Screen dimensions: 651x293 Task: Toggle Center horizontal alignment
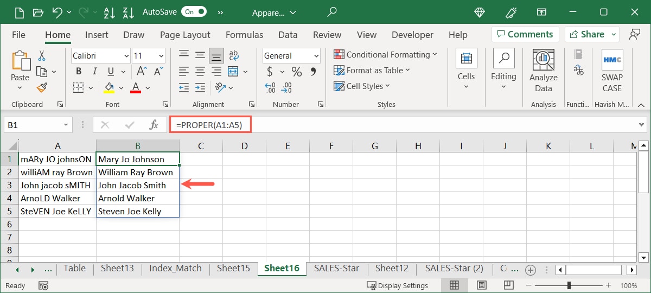[x=200, y=72]
